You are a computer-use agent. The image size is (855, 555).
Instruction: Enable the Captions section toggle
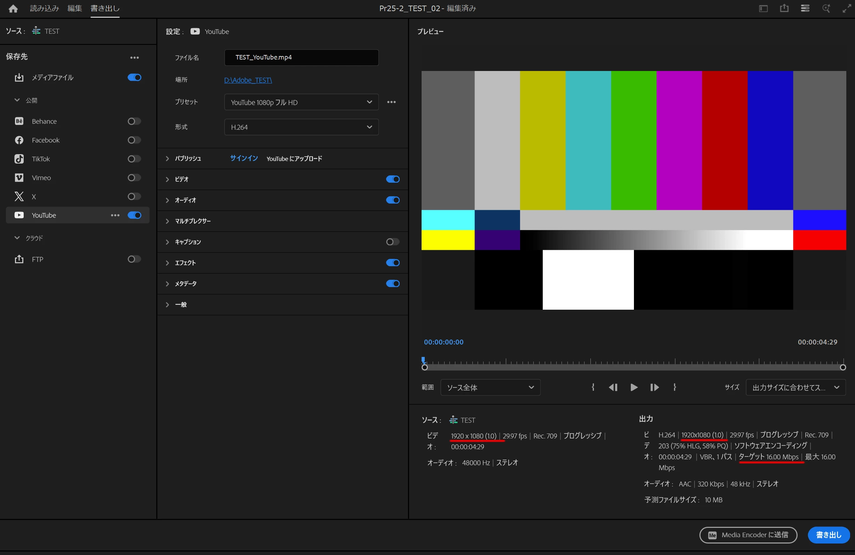[x=392, y=242]
